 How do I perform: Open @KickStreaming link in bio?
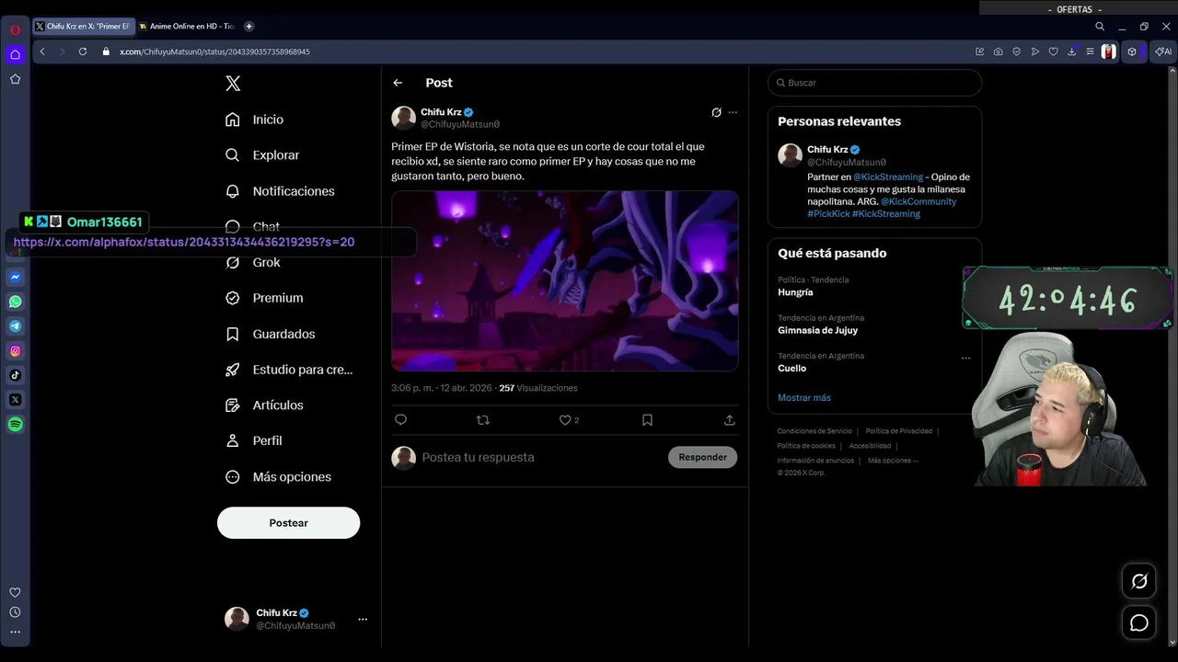pyautogui.click(x=888, y=177)
